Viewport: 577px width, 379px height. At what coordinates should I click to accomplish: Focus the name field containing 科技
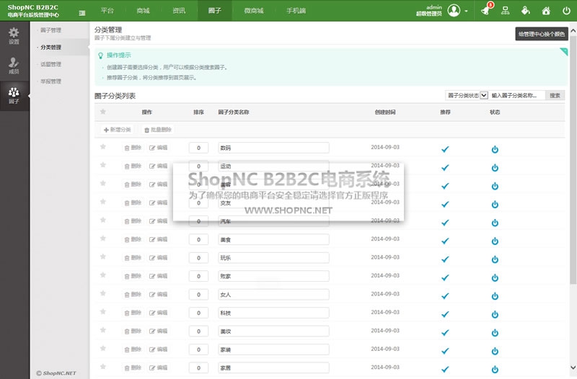point(274,313)
